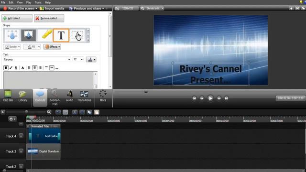The width and height of the screenshot is (306, 172).
Task: Open the text color picker
Action: pyautogui.click(x=91, y=59)
